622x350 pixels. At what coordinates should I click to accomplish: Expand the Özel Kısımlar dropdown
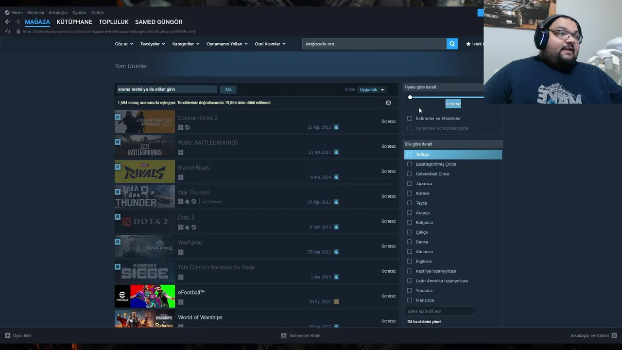click(x=270, y=44)
